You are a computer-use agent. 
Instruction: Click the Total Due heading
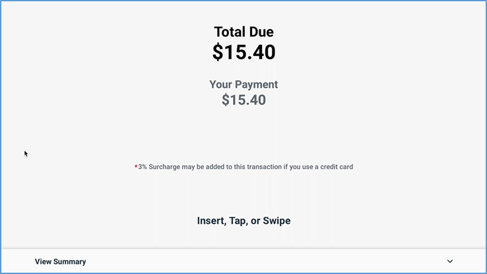[x=243, y=32]
